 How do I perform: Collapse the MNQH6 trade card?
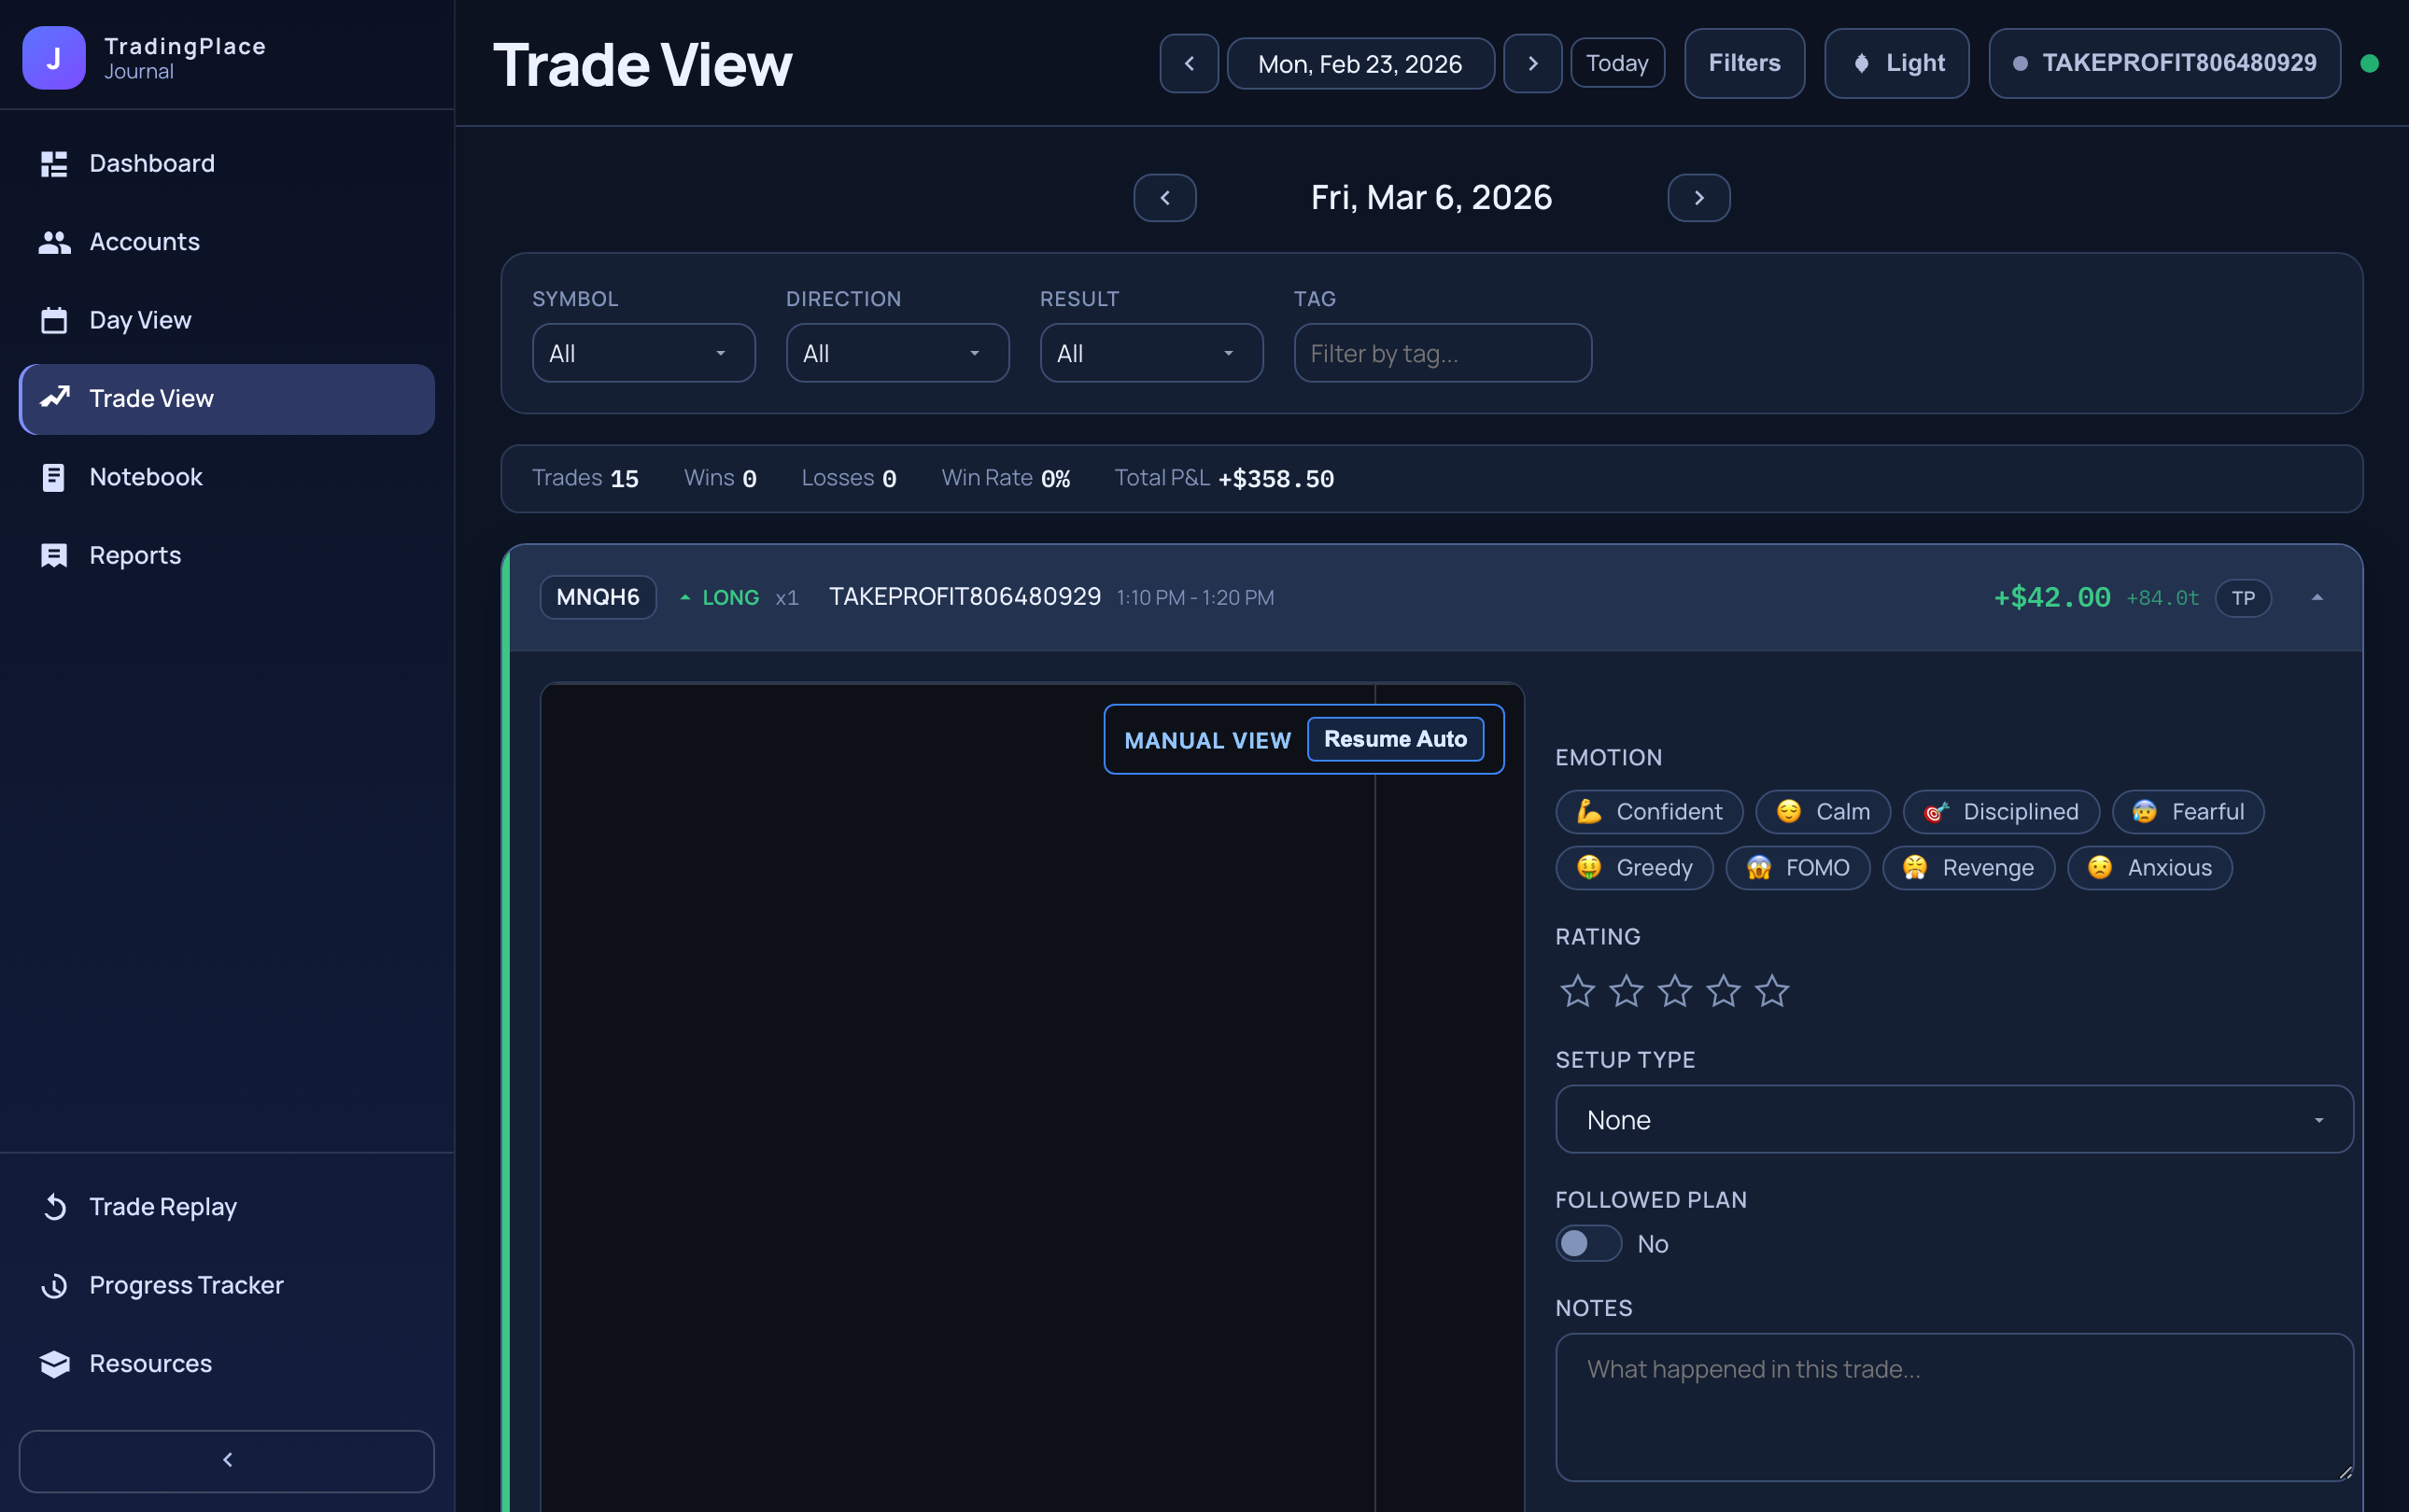(x=2317, y=597)
